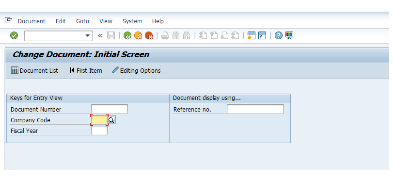This screenshot has width=394, height=180.
Task: Click the Next Page icon
Action: (224, 35)
